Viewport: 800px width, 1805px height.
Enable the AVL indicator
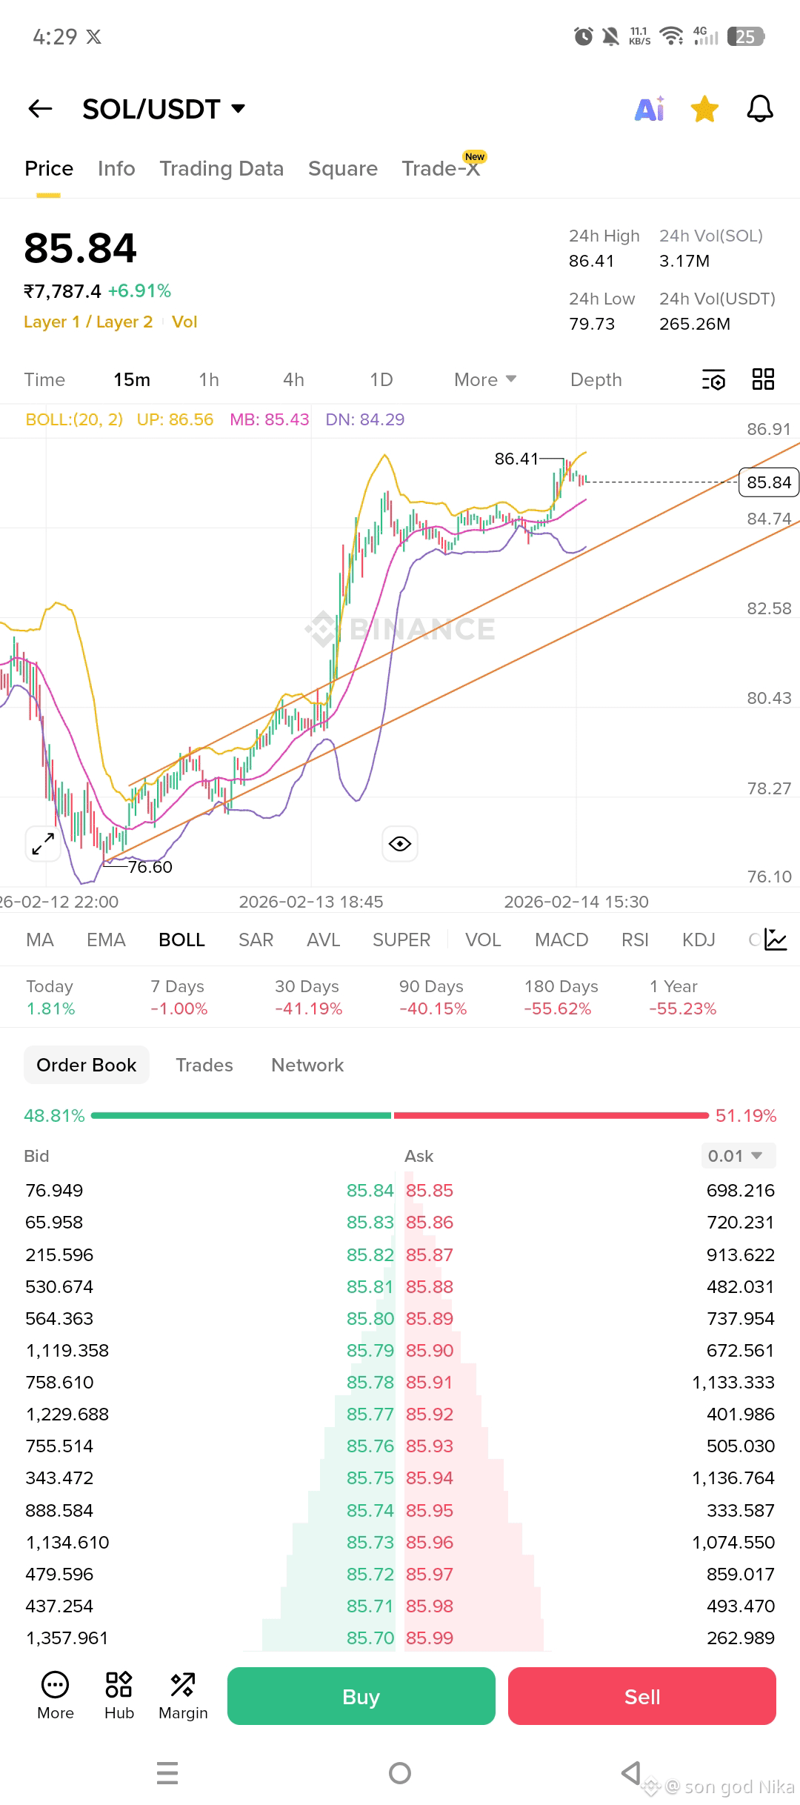click(323, 940)
